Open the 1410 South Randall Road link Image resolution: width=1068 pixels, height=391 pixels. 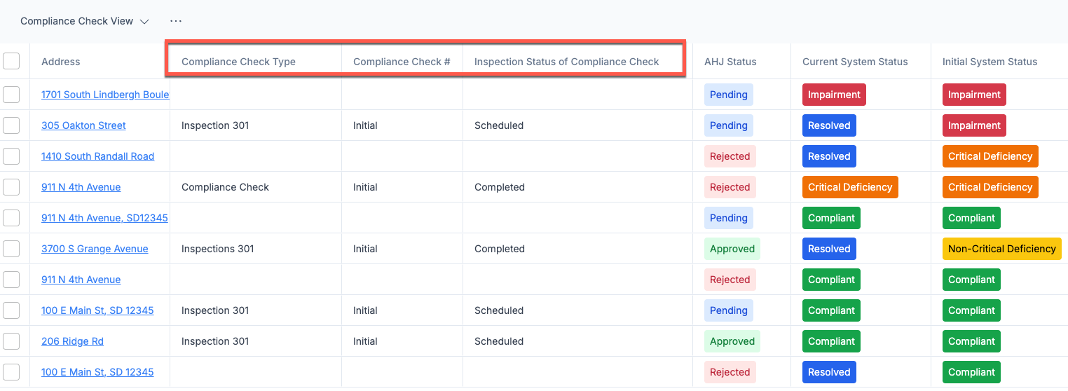(97, 156)
